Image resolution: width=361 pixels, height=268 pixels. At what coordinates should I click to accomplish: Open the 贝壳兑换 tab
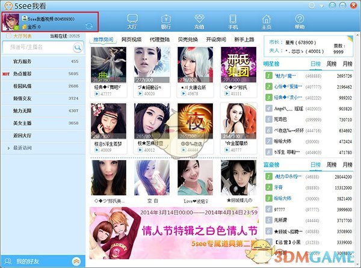[190, 39]
